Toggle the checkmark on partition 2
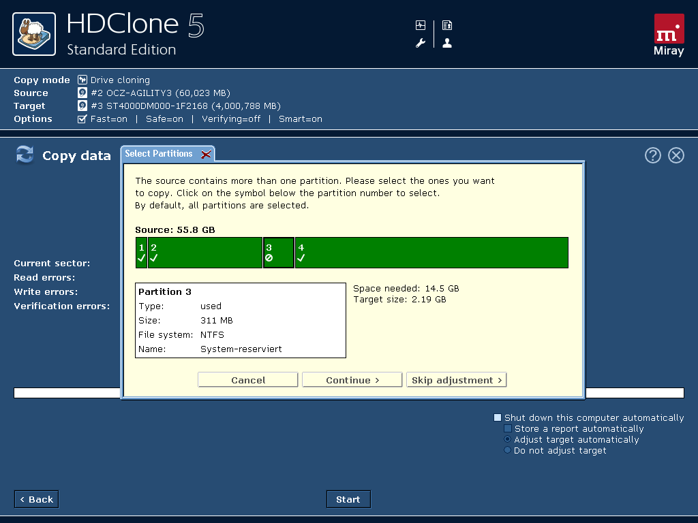This screenshot has width=698, height=523. point(153,258)
